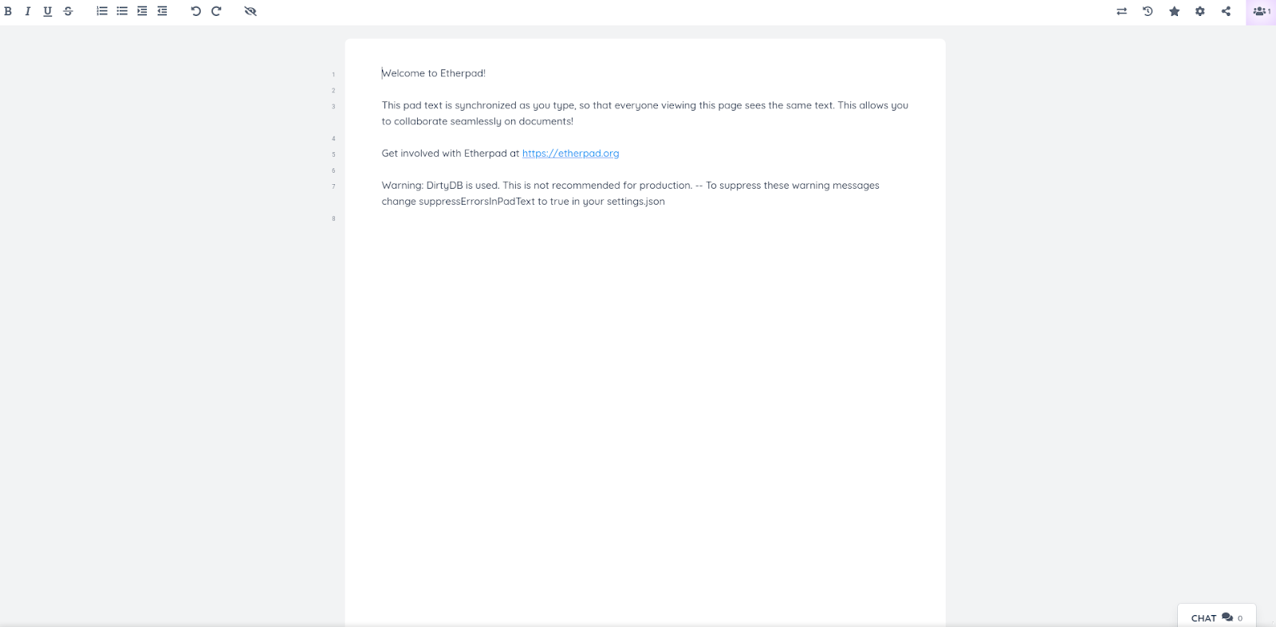The height and width of the screenshot is (627, 1276).
Task: Open the timeslider history icon
Action: pos(1148,11)
